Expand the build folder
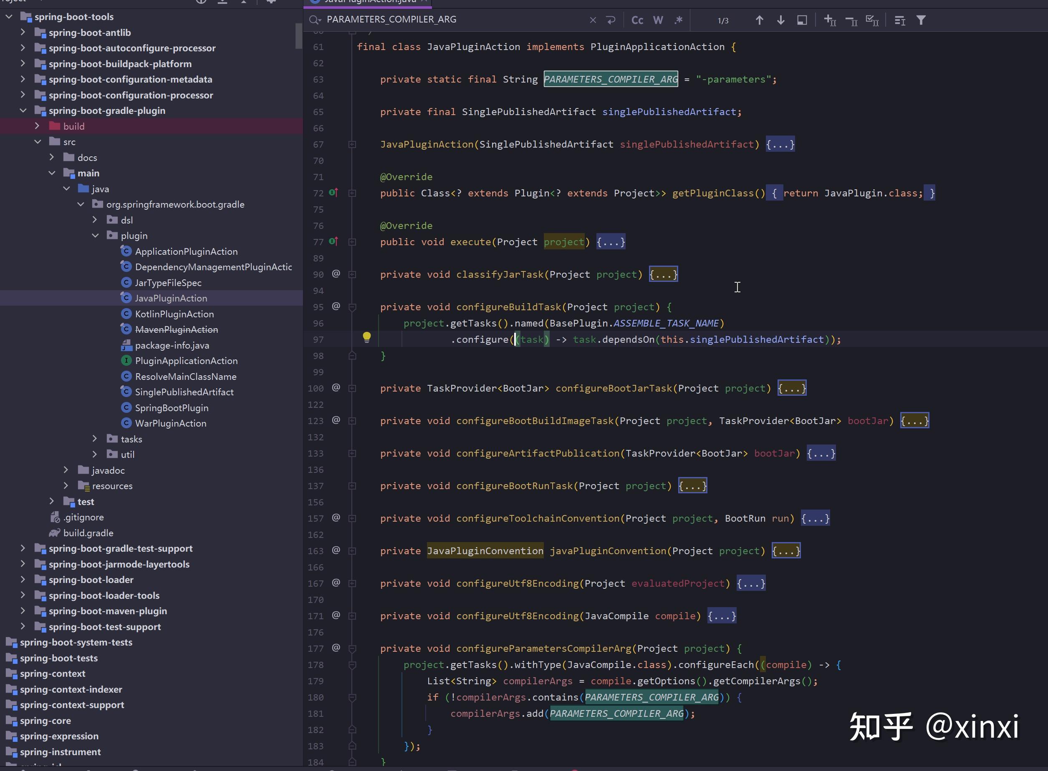The width and height of the screenshot is (1048, 771). click(x=38, y=126)
